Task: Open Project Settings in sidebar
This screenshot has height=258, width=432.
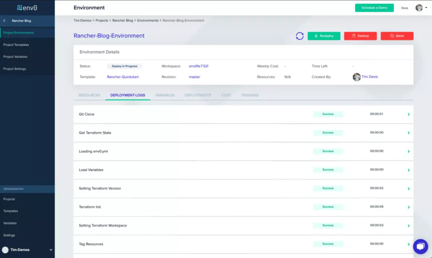Action: (15, 69)
